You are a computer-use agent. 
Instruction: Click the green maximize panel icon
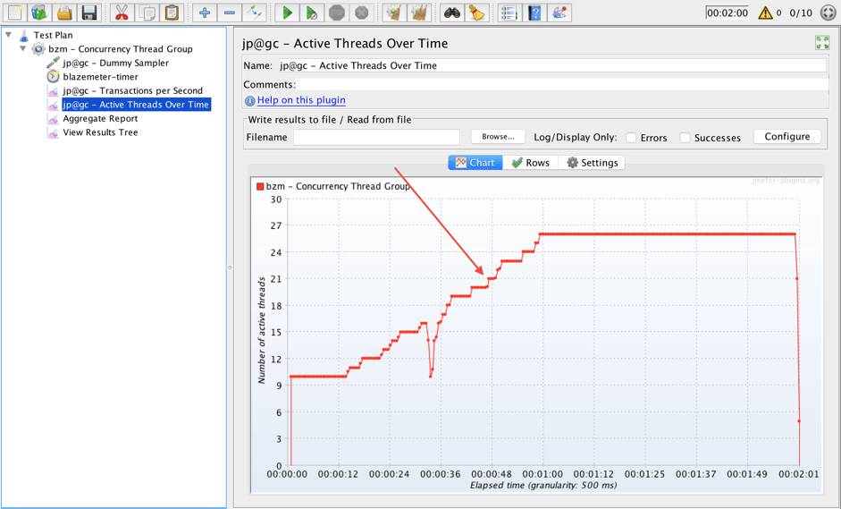point(822,42)
